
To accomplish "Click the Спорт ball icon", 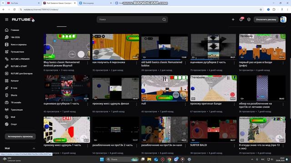I will tap(7, 124).
